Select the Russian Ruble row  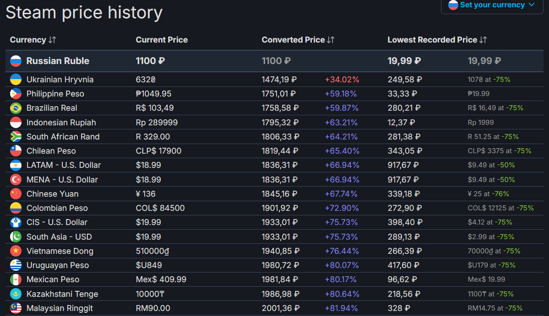pos(58,61)
